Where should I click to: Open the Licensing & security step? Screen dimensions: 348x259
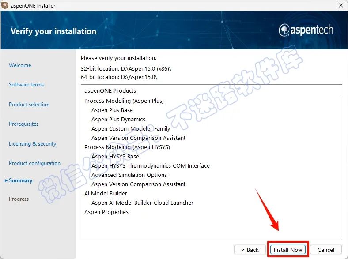pyautogui.click(x=32, y=144)
